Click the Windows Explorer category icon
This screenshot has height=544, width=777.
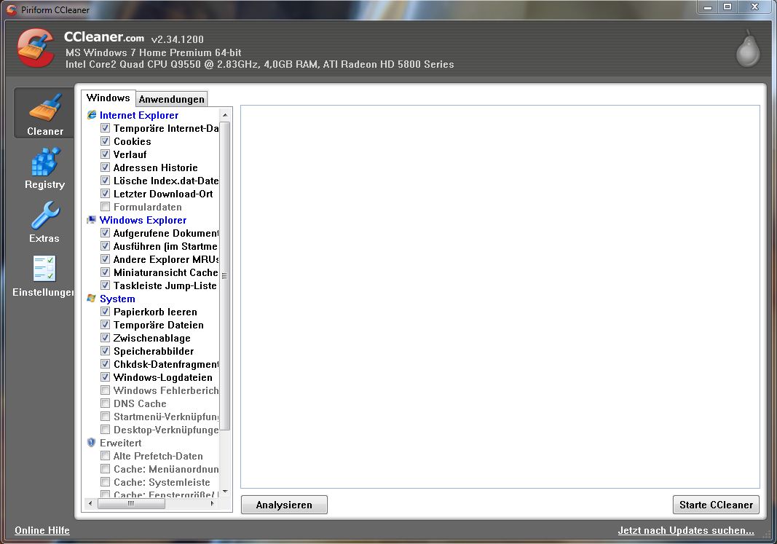tap(92, 220)
